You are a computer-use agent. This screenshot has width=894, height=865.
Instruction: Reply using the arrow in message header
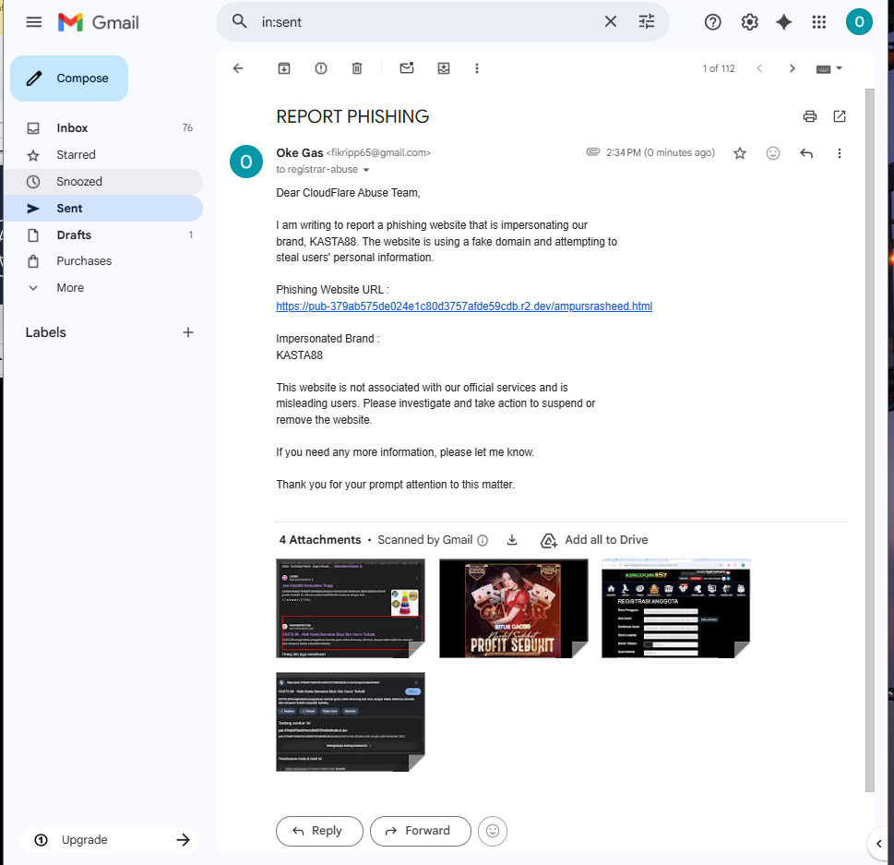tap(806, 153)
